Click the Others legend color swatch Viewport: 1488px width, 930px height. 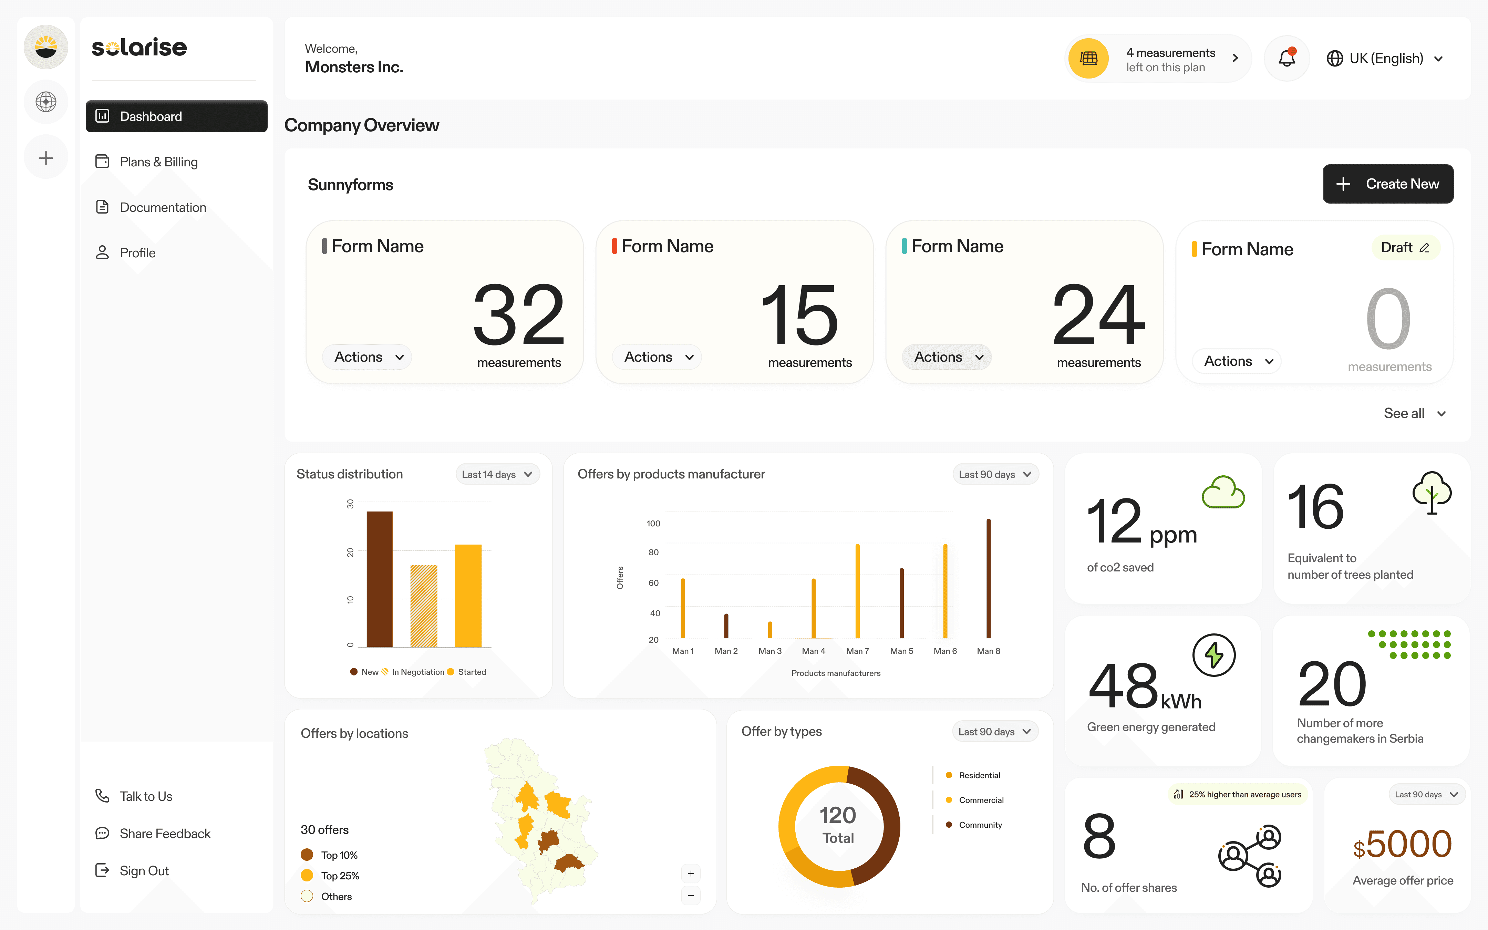click(x=307, y=896)
